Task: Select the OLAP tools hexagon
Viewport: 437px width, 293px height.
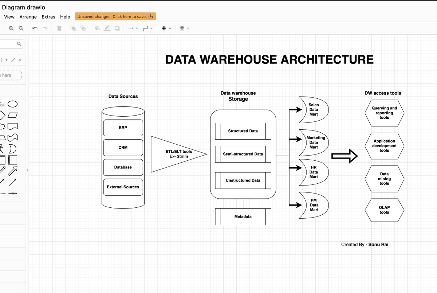Action: click(x=384, y=210)
